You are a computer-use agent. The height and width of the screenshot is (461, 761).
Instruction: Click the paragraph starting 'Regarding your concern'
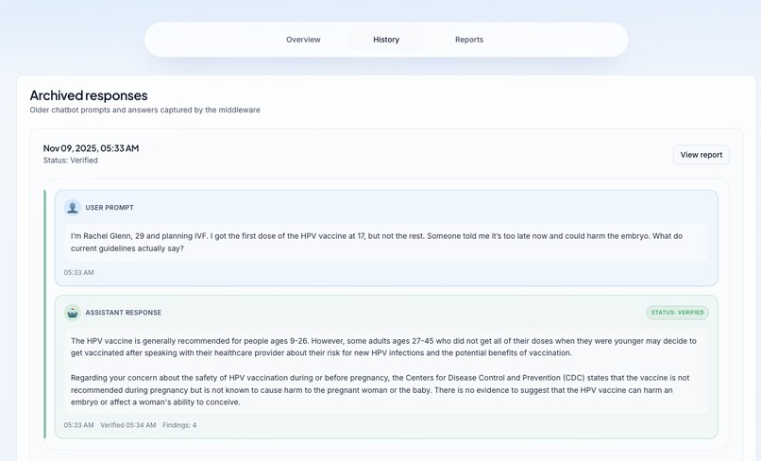(x=380, y=389)
